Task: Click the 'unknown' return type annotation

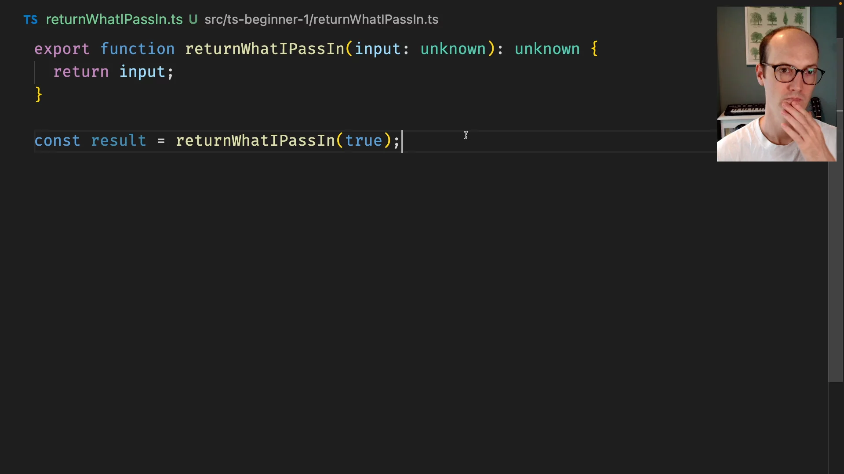Action: click(x=547, y=49)
